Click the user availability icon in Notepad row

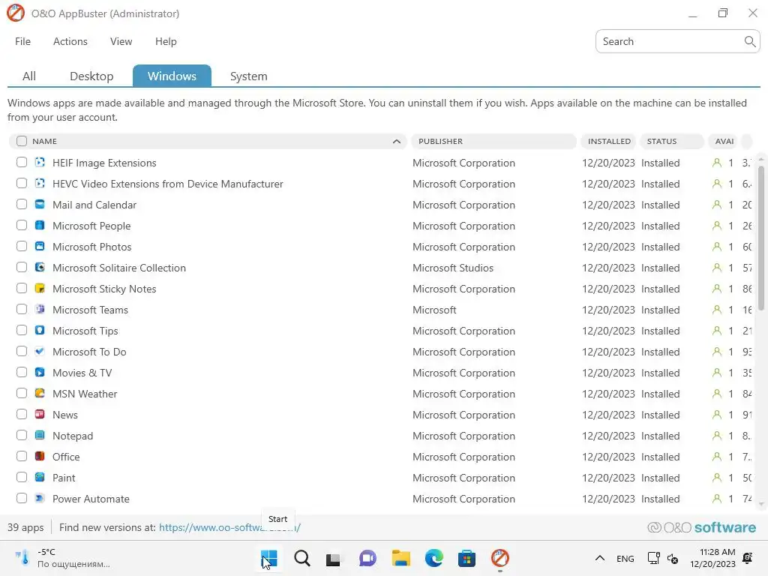716,436
